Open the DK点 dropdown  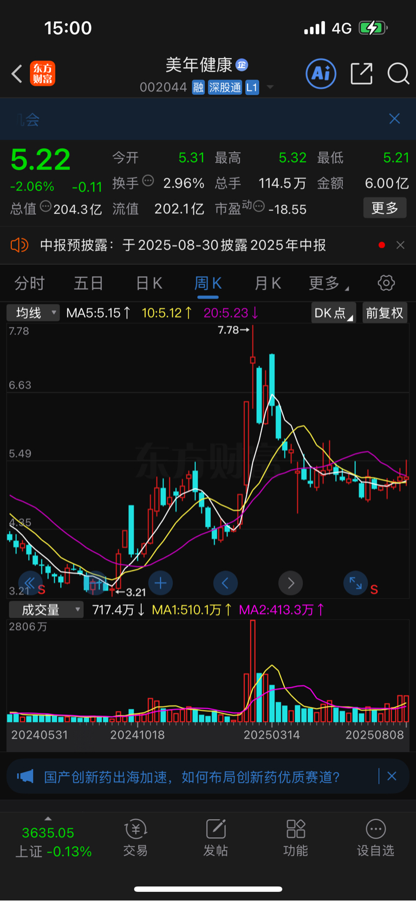[334, 313]
